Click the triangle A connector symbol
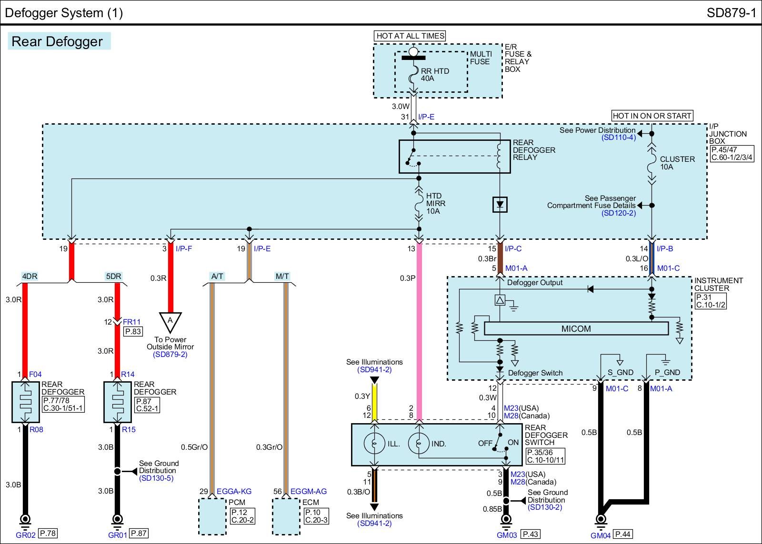762x544 pixels. tap(170, 322)
